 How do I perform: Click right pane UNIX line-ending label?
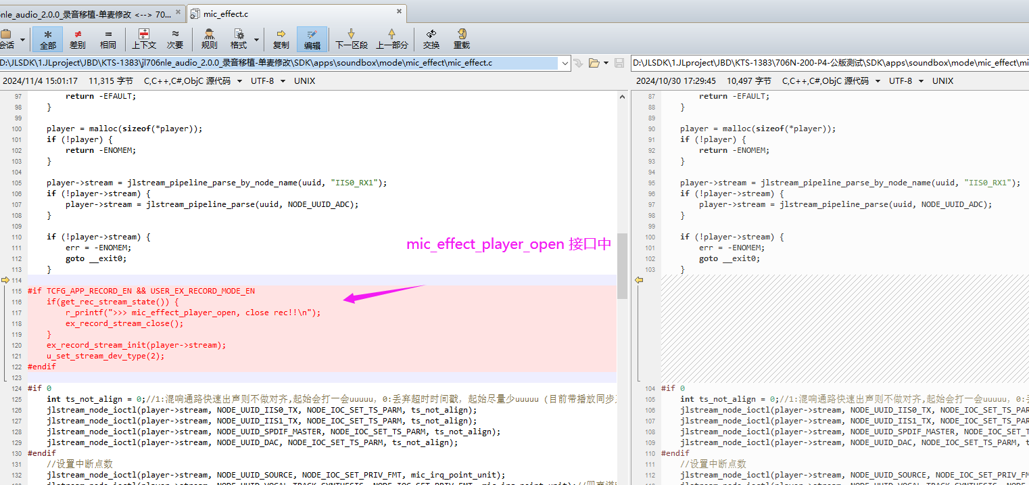(942, 80)
